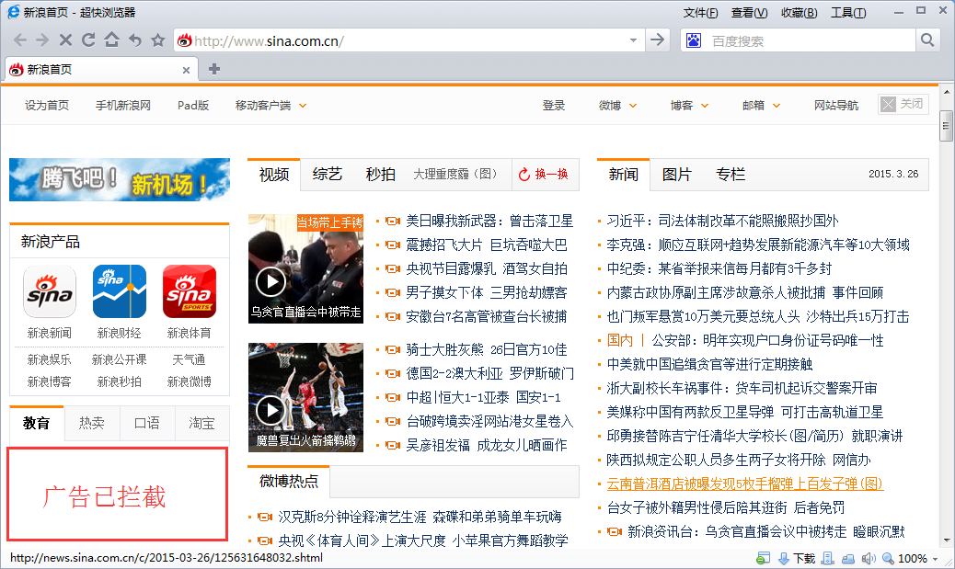Play the 乌贪官直播会中被带走 video thumbnail
955x569 pixels.
(305, 268)
